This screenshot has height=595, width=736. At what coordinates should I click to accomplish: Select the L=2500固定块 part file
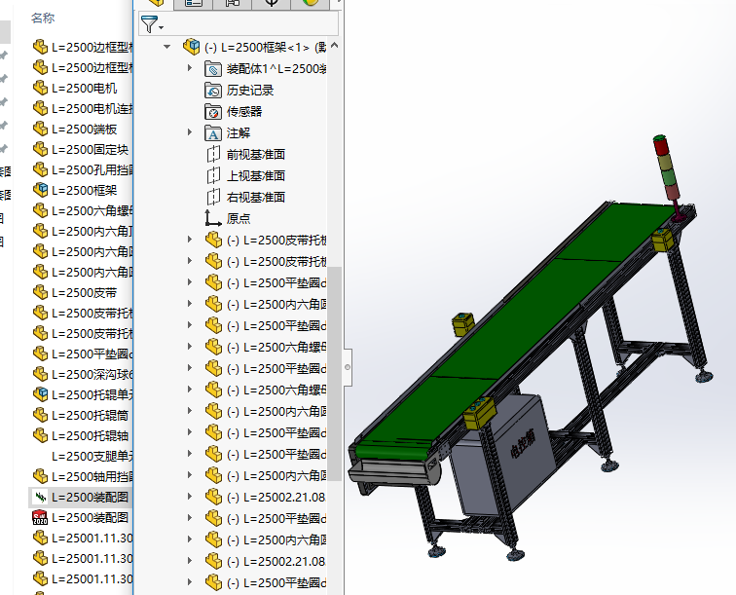(x=81, y=149)
